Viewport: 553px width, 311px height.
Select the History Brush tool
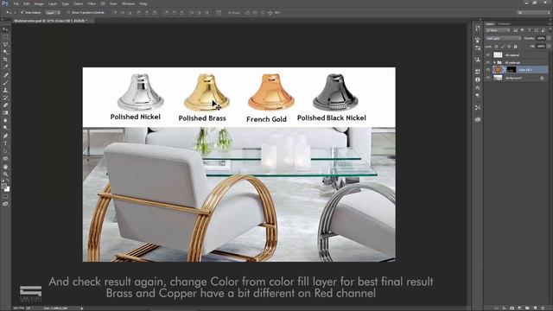coord(5,98)
